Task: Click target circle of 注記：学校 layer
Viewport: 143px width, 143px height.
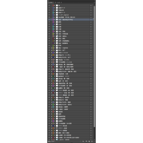Action: 91,31
